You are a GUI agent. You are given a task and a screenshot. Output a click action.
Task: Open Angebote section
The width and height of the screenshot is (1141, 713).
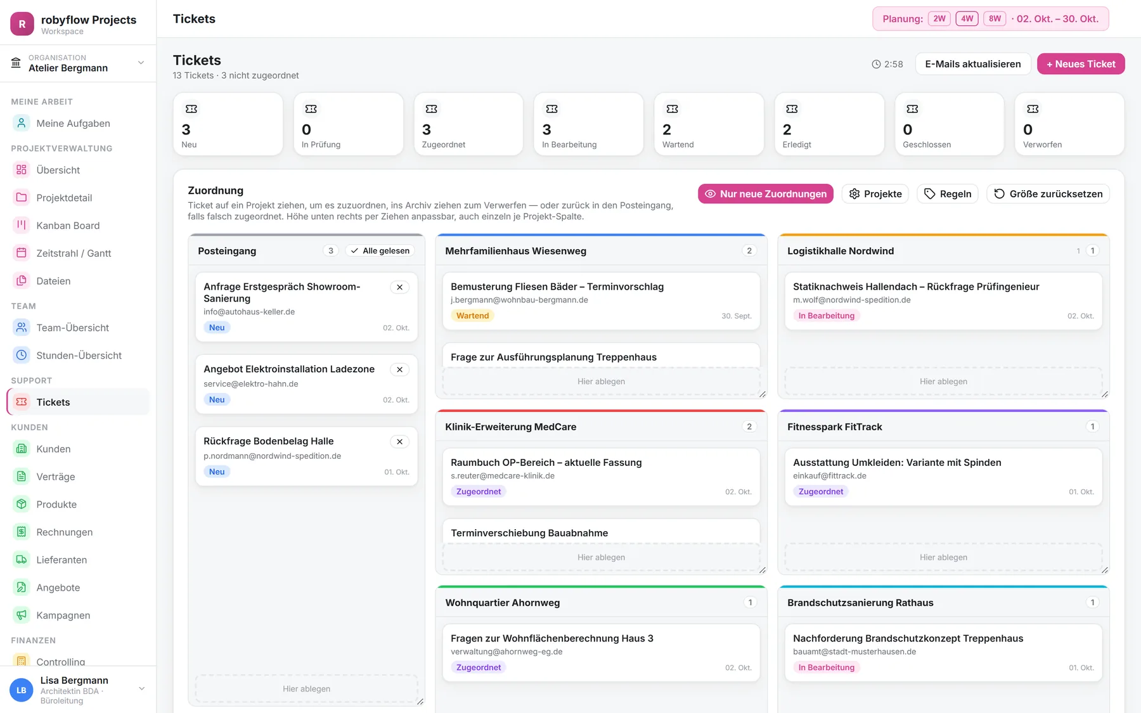pyautogui.click(x=78, y=588)
